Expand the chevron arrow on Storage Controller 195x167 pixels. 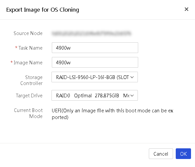132,77
